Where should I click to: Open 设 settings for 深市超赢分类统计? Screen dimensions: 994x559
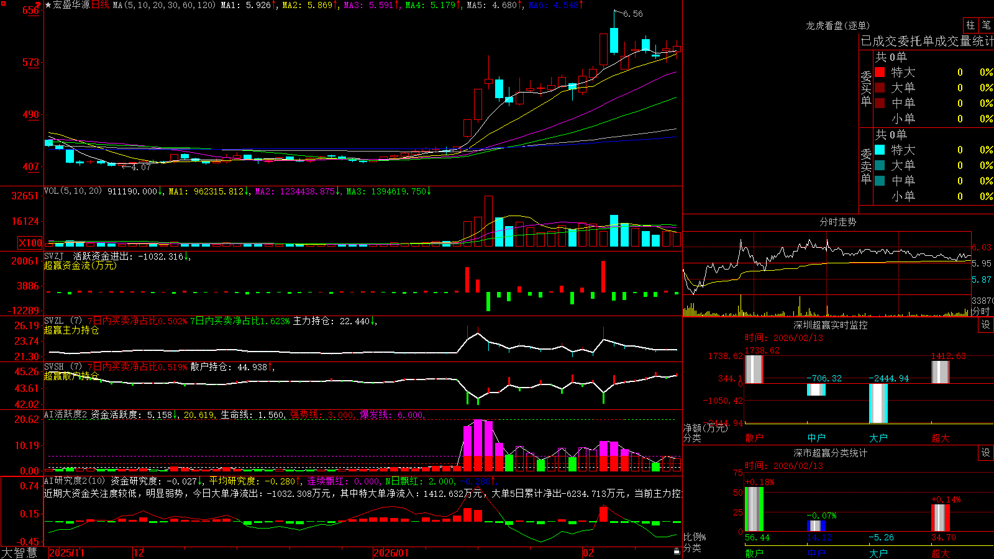986,453
